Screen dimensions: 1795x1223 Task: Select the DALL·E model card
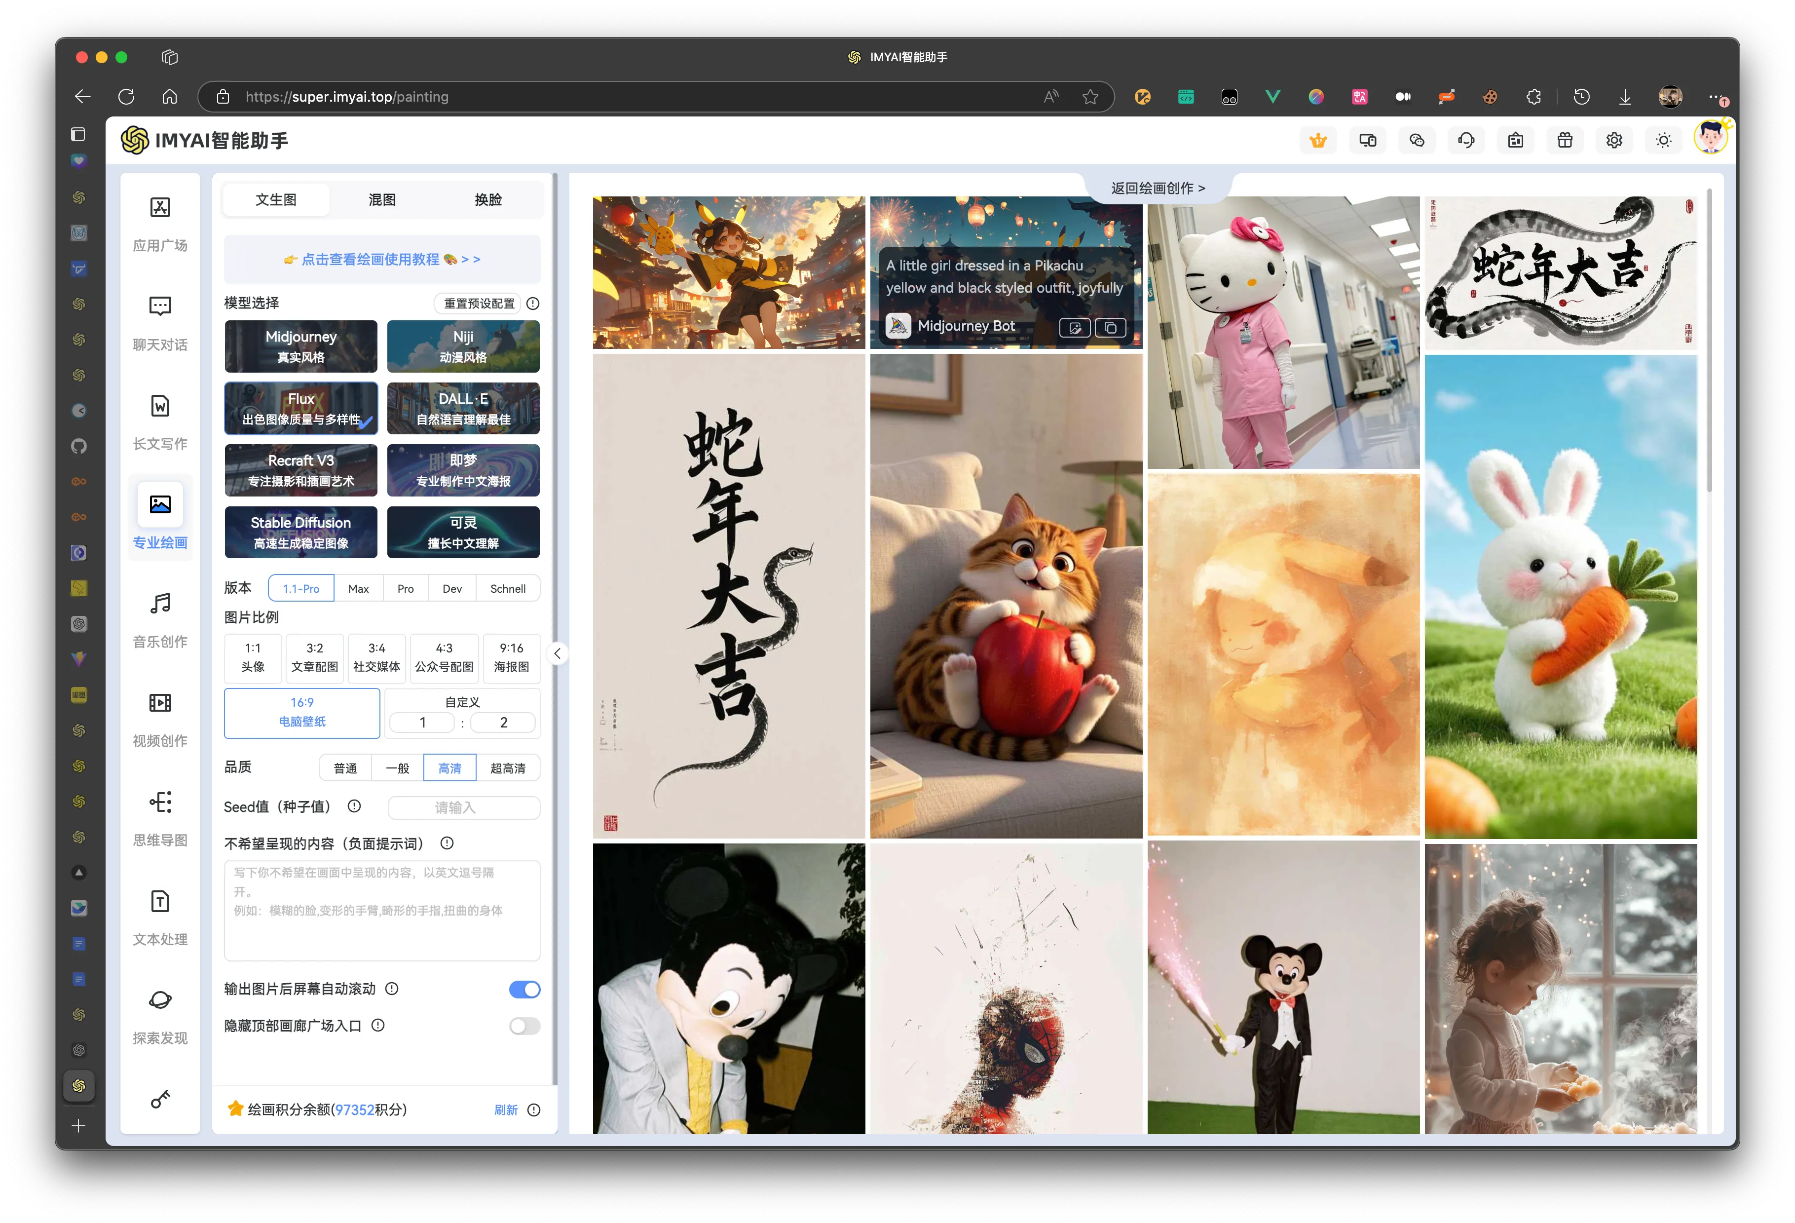(463, 408)
